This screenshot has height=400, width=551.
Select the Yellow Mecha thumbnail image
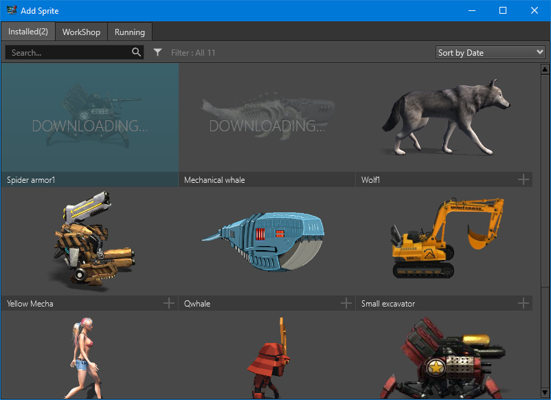click(89, 241)
